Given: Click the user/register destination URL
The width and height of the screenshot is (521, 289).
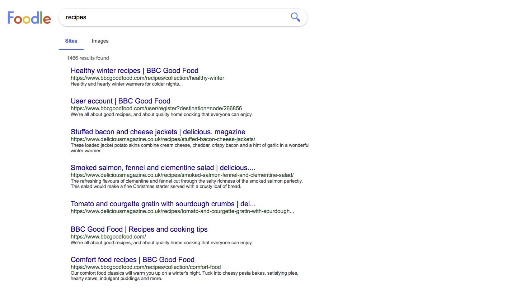Looking at the screenshot, I should click(156, 109).
